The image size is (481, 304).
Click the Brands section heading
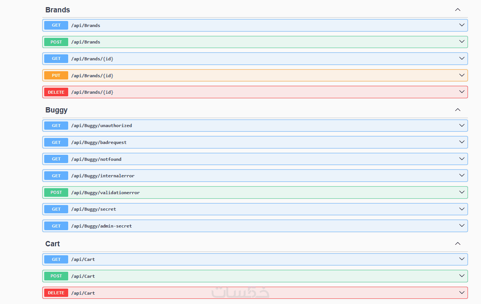pyautogui.click(x=58, y=10)
